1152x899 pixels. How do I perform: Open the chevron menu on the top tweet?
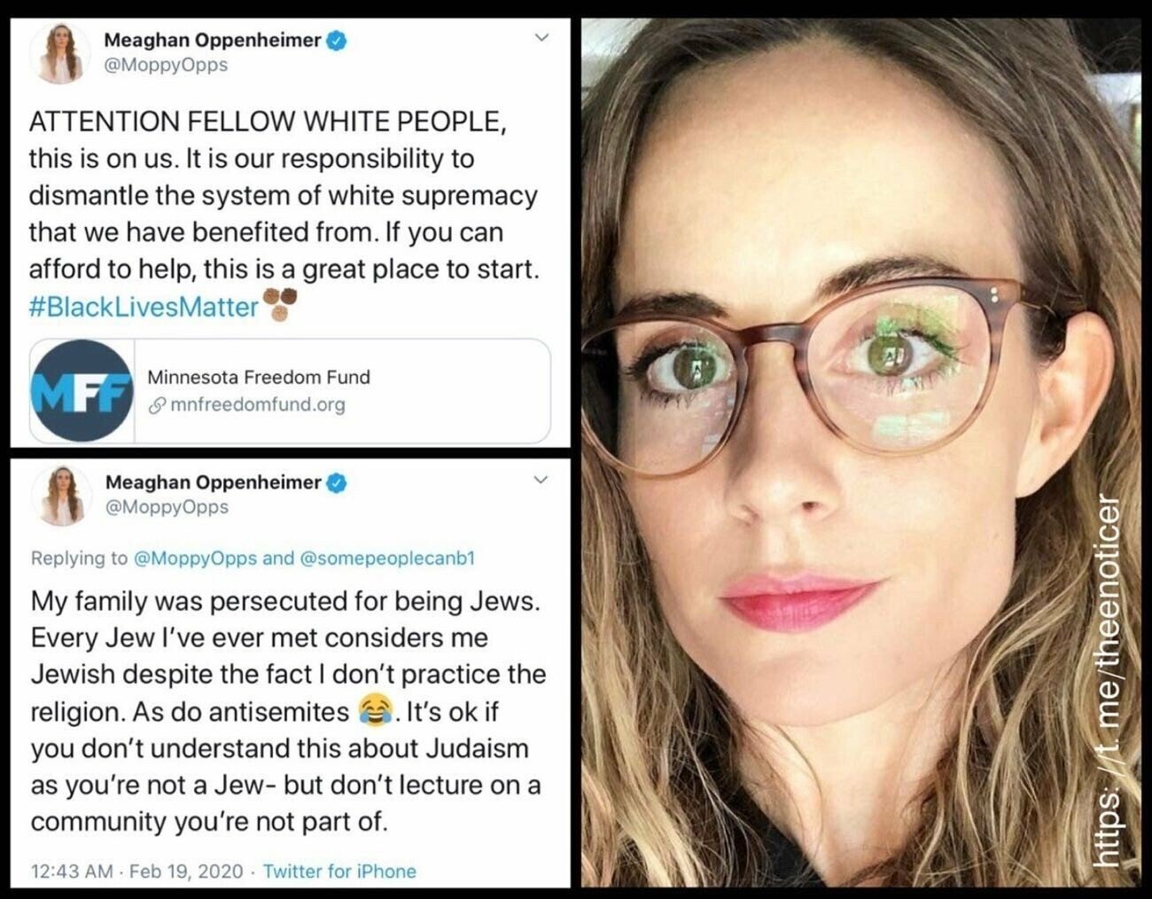[541, 37]
